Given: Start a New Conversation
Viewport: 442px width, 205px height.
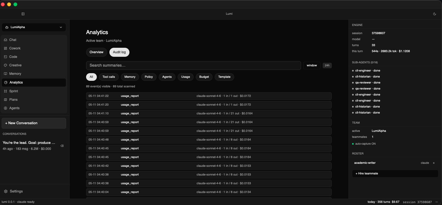Looking at the screenshot, I should [x=34, y=123].
